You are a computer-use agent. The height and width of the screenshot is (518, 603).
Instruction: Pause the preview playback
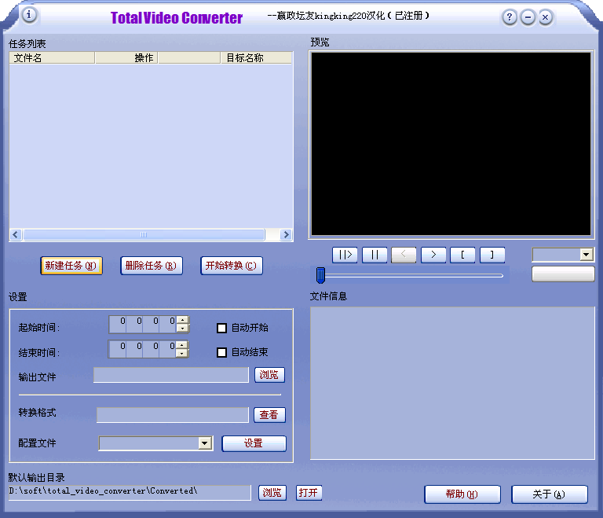pos(375,255)
